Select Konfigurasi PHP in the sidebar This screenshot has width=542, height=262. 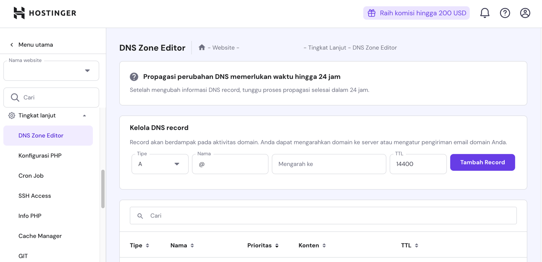click(x=40, y=155)
